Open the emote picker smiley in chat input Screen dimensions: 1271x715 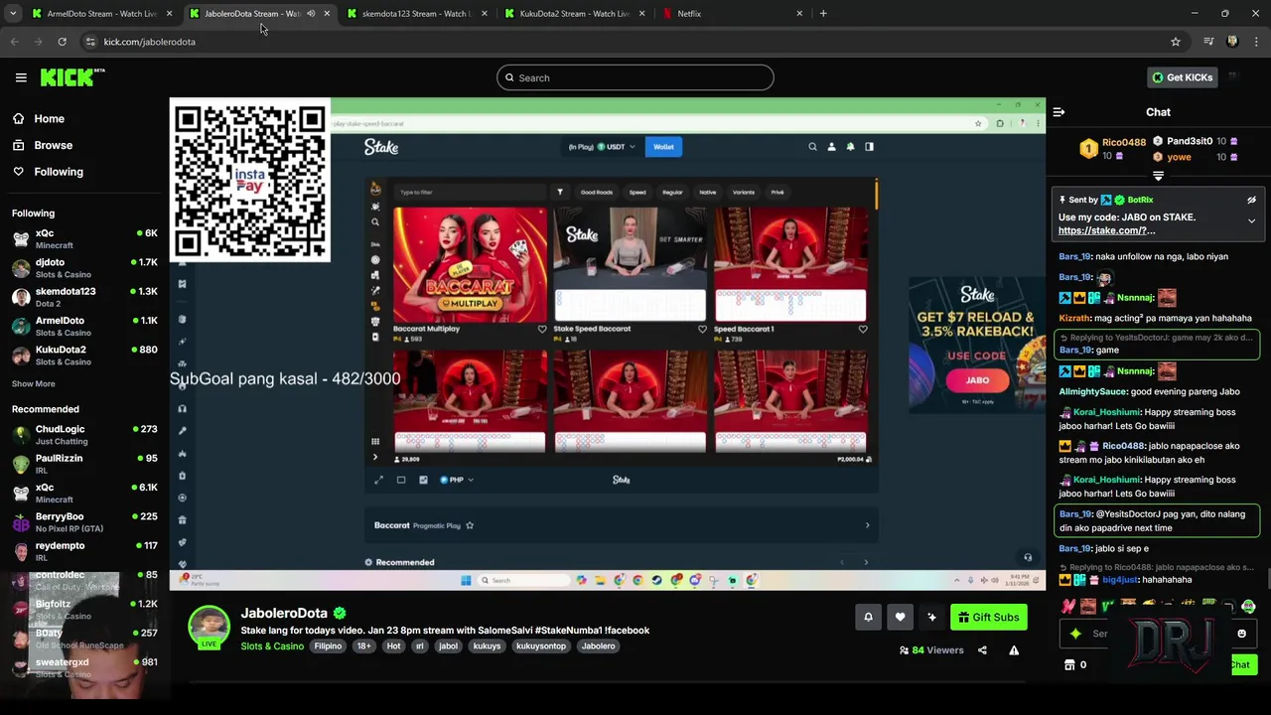[1241, 634]
